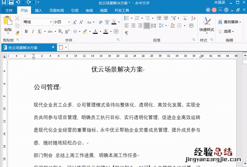247x167 pixels.
Task: Click the Format Painter brush icon
Action: [x=17, y=33]
